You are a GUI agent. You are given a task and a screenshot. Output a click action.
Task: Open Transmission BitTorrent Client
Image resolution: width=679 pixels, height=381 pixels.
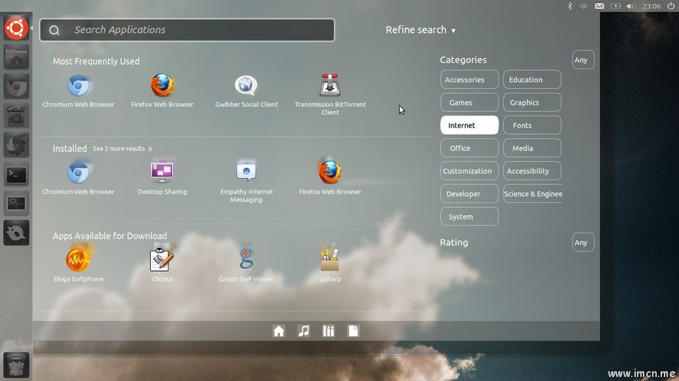330,95
